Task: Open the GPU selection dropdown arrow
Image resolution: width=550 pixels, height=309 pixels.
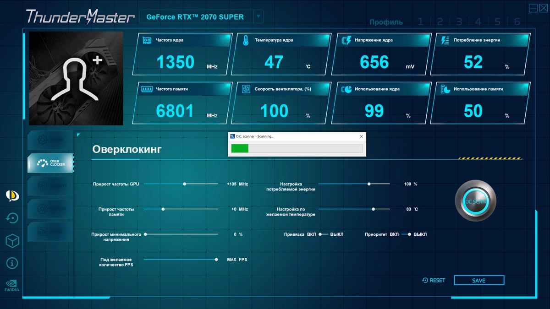Action: 258,17
